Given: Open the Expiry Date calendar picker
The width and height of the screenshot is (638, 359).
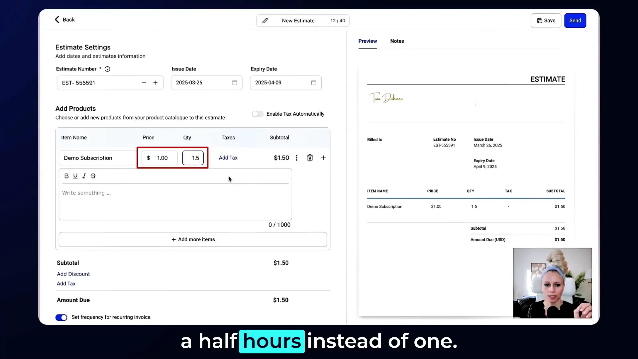Looking at the screenshot, I should pos(313,83).
